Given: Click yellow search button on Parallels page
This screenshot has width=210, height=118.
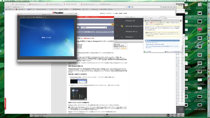Looking at the screenshot, I should tap(113, 24).
